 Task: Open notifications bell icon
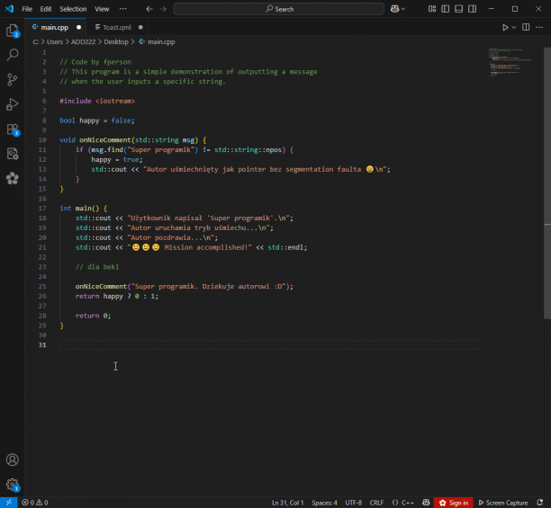click(540, 503)
